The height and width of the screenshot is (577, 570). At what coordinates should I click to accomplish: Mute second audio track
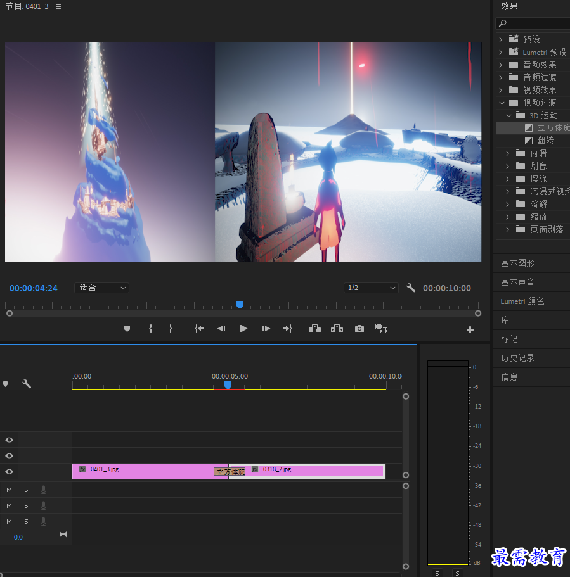click(x=10, y=505)
